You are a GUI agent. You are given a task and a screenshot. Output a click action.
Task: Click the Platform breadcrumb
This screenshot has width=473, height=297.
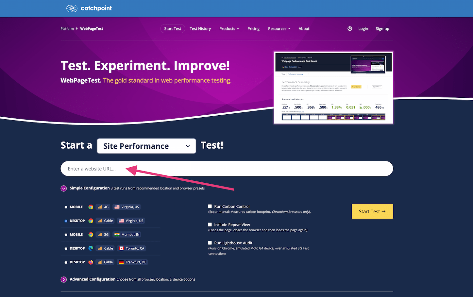[x=67, y=29]
